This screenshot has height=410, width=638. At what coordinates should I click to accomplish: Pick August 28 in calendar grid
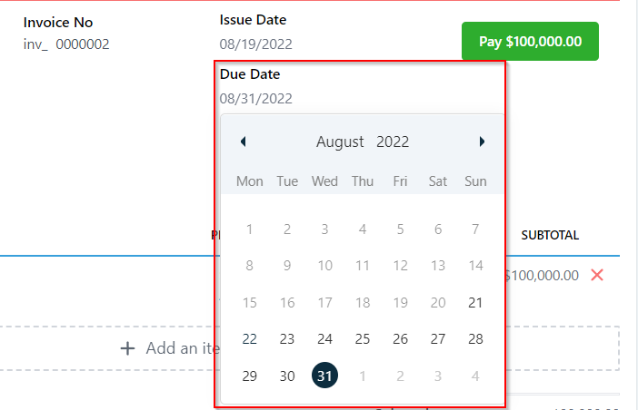click(475, 339)
